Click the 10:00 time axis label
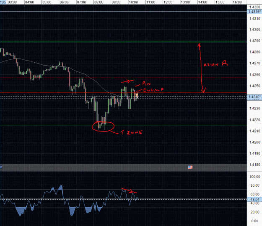The image size is (262, 226). point(133,2)
